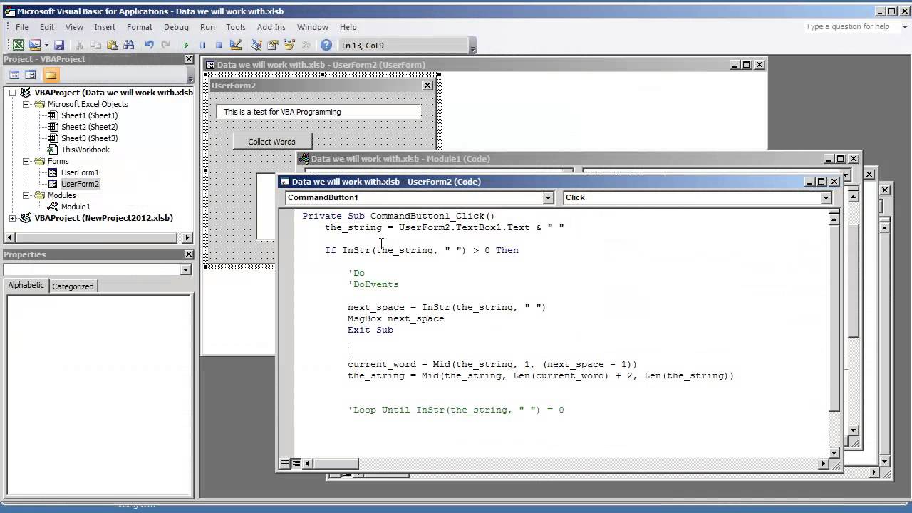Open the Insert UserForm dropdown arrow
Screen dimensions: 912x513
[x=46, y=45]
